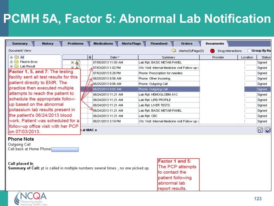The image size is (274, 206).
Task: Select the Filed In Error folder icon
Action: click(x=17, y=62)
